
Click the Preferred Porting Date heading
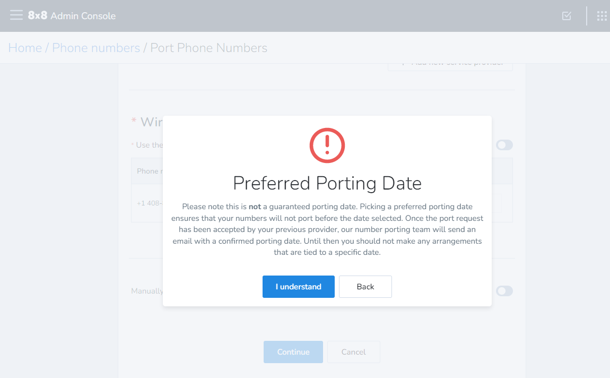pos(327,183)
